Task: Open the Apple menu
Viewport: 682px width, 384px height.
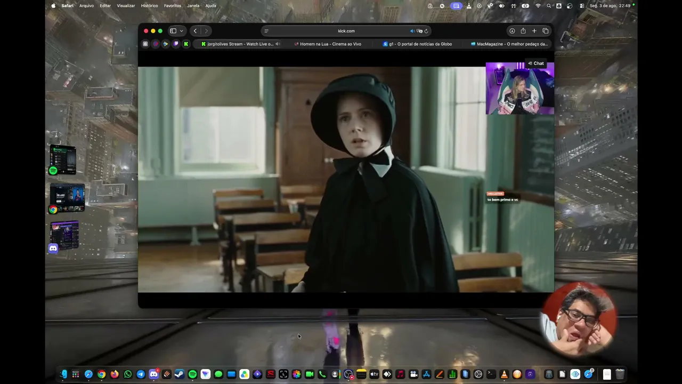Action: click(x=53, y=6)
